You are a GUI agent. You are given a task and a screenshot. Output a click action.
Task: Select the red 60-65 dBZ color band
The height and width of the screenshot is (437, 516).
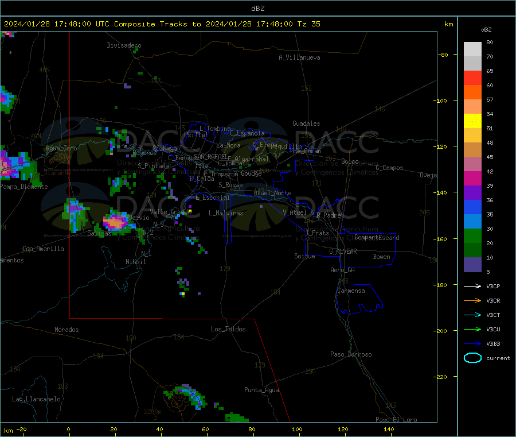(472, 78)
